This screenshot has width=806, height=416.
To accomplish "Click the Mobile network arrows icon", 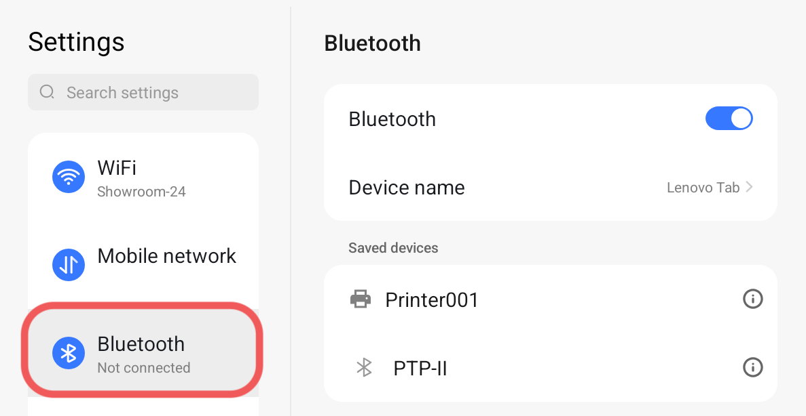I will coord(68,264).
